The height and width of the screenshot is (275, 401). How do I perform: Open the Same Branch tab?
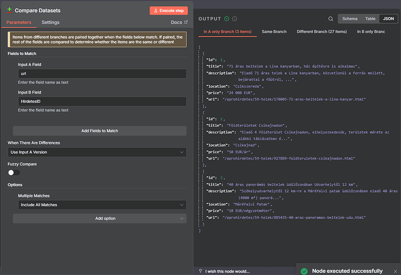point(274,32)
